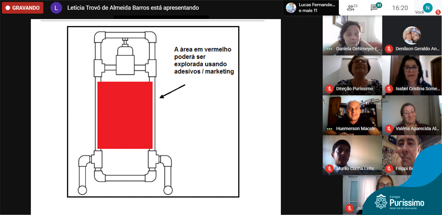Click muted microphone icon beside Direção Puríssimo
This screenshot has height=215, width=442.
(x=329, y=89)
